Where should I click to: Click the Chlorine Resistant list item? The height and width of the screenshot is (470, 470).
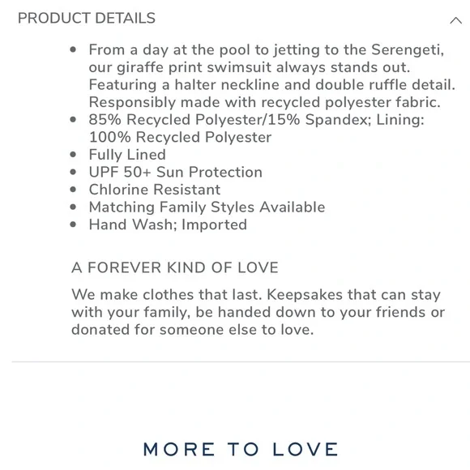155,190
